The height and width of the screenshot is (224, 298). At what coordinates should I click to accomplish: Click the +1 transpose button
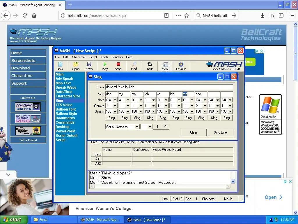[165, 127]
